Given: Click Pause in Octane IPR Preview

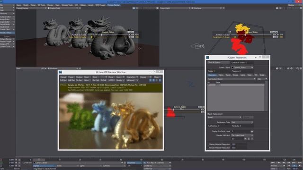Looking at the screenshot, I should (71, 77).
